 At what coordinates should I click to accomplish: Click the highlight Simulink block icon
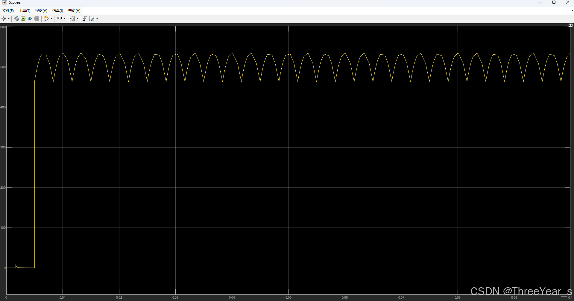pyautogui.click(x=46, y=19)
